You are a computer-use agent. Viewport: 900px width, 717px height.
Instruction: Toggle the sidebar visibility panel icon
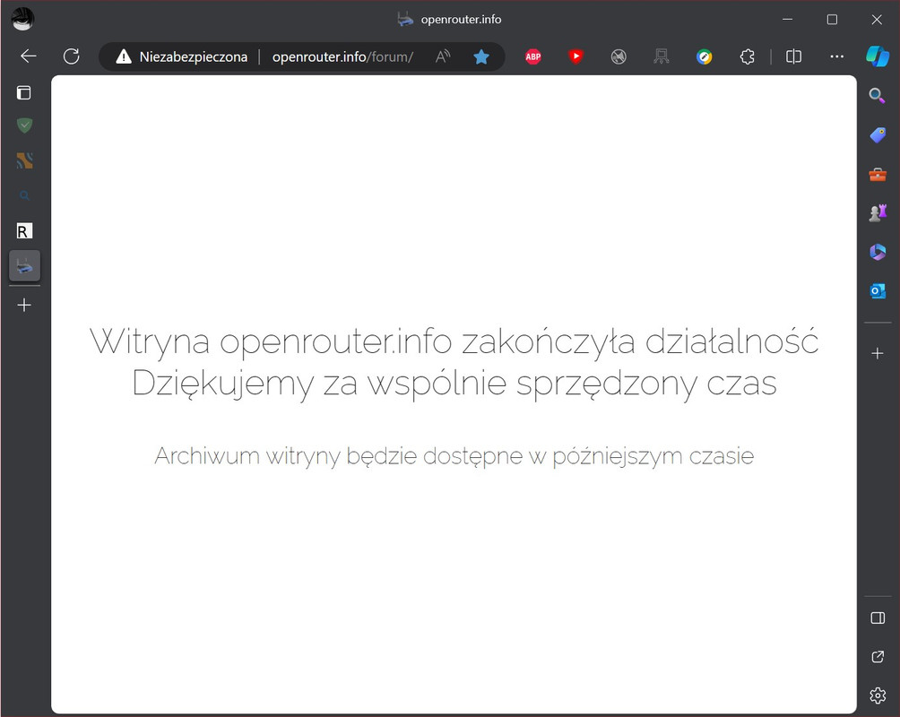(878, 618)
